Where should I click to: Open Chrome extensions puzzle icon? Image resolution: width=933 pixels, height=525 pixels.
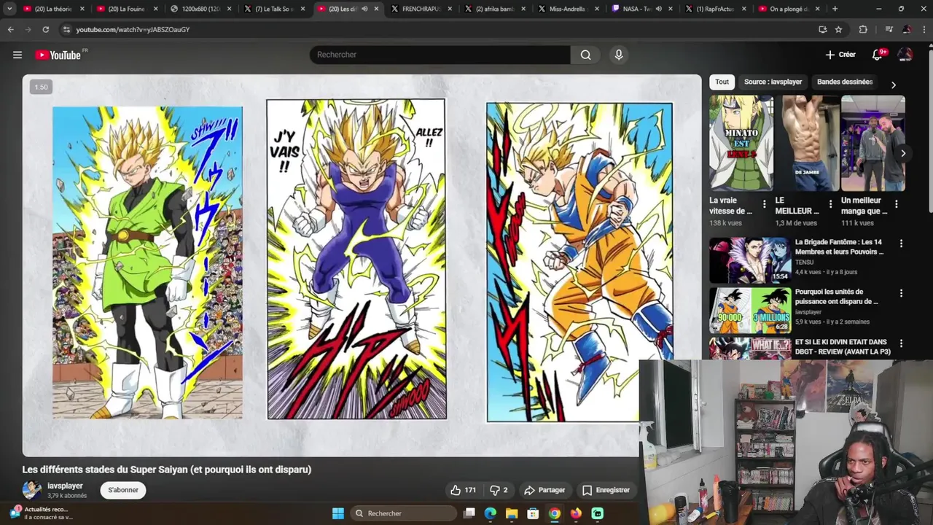(x=863, y=29)
